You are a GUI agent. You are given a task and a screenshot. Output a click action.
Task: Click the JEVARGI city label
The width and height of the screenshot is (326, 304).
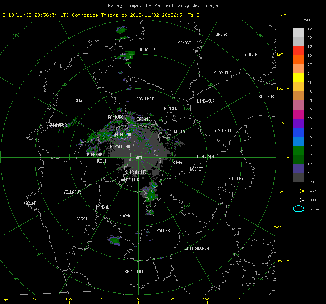223,35
